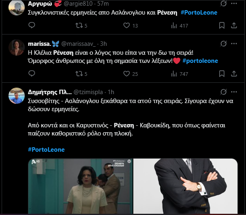
Task: Share marissa's tweet
Action: click(x=233, y=74)
